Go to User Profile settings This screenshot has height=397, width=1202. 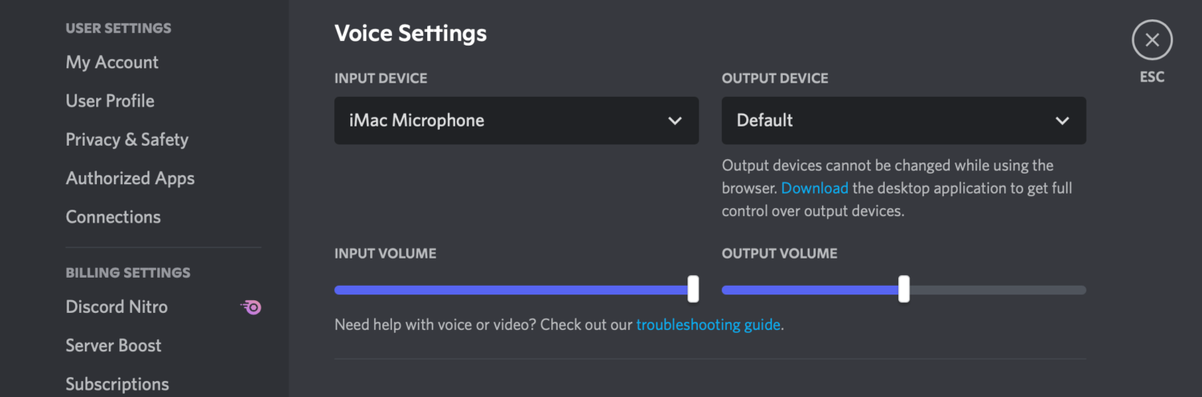click(x=110, y=101)
